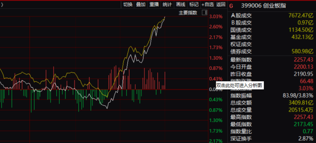Image resolution: width=316 pixels, height=143 pixels.
Task: Click the 3.03% top axis label
Action: tap(216, 16)
